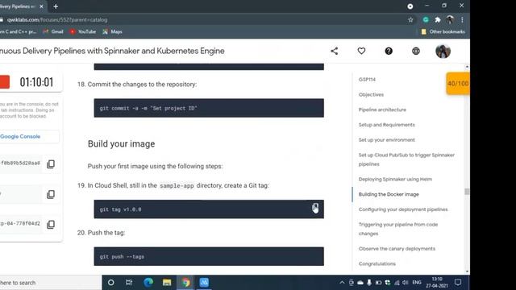Open Windows Task View icon

(x=129, y=283)
